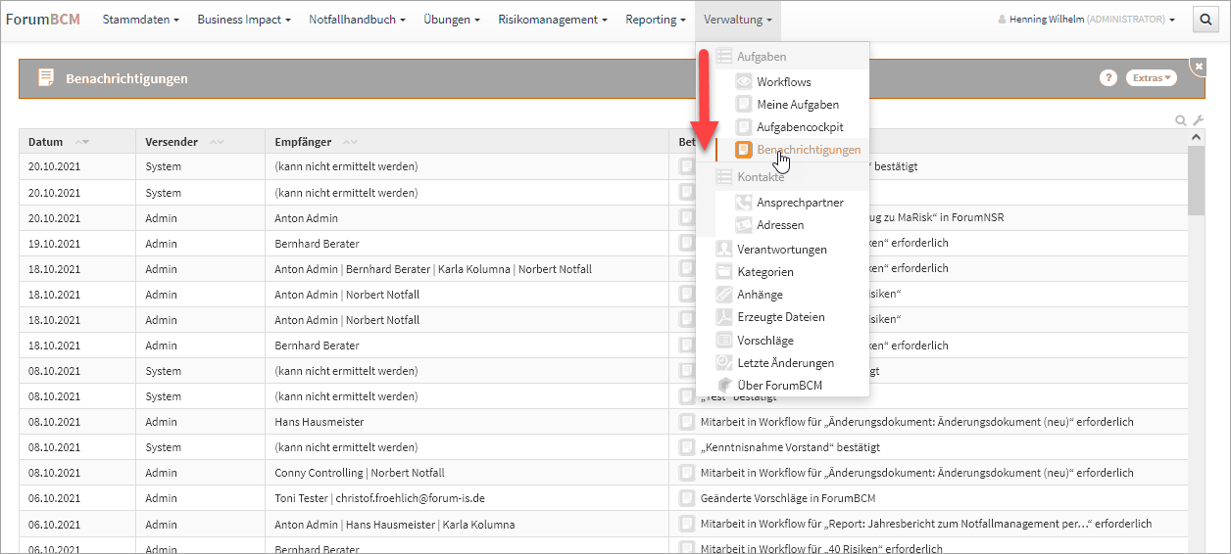
Task: Click the Ansprechpartner contact icon
Action: pos(744,203)
